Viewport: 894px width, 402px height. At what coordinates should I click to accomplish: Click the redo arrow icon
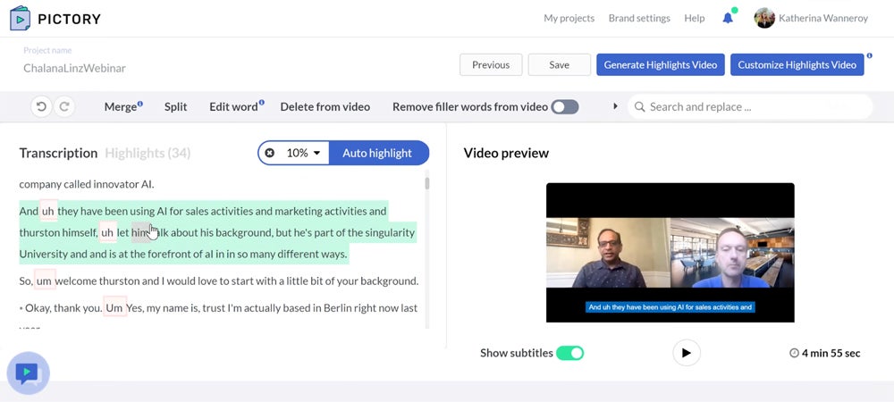point(64,107)
